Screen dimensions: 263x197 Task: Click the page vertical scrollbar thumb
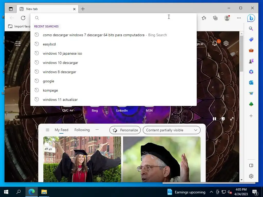(241, 54)
